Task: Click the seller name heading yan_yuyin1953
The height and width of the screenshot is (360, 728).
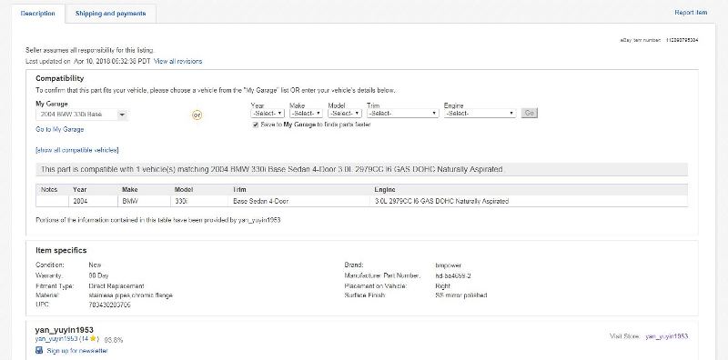Action: click(64, 330)
